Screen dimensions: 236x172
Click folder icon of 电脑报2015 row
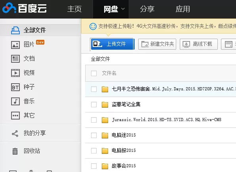point(105,151)
